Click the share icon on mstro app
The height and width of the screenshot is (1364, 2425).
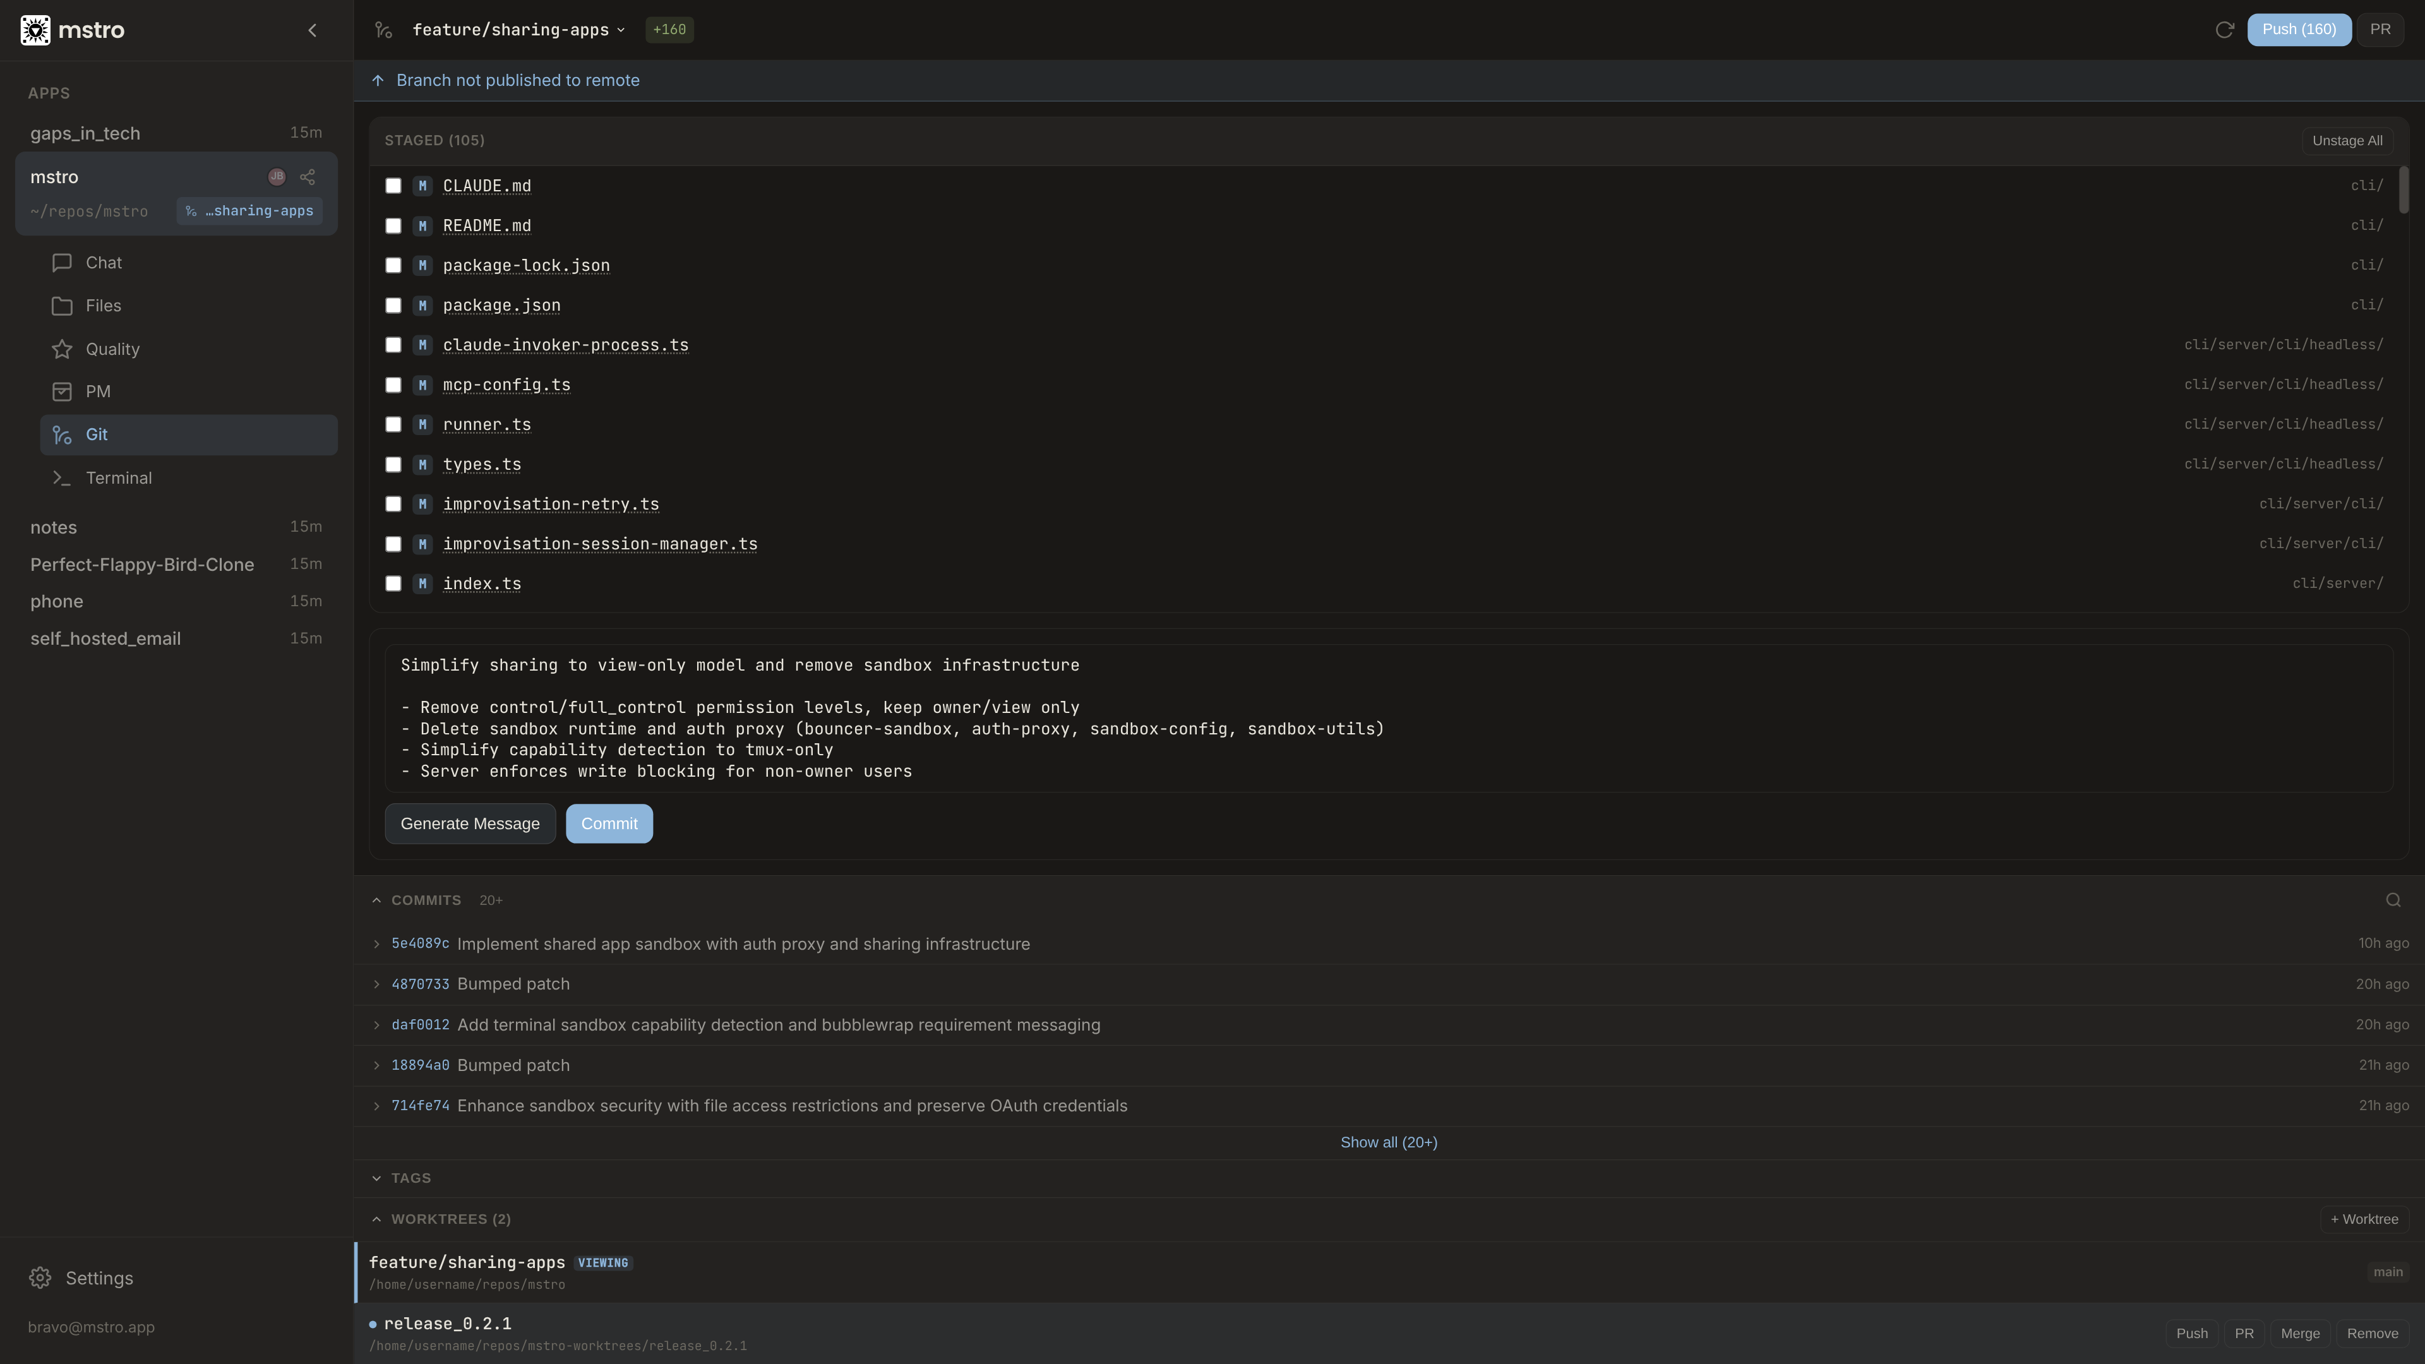tap(308, 177)
